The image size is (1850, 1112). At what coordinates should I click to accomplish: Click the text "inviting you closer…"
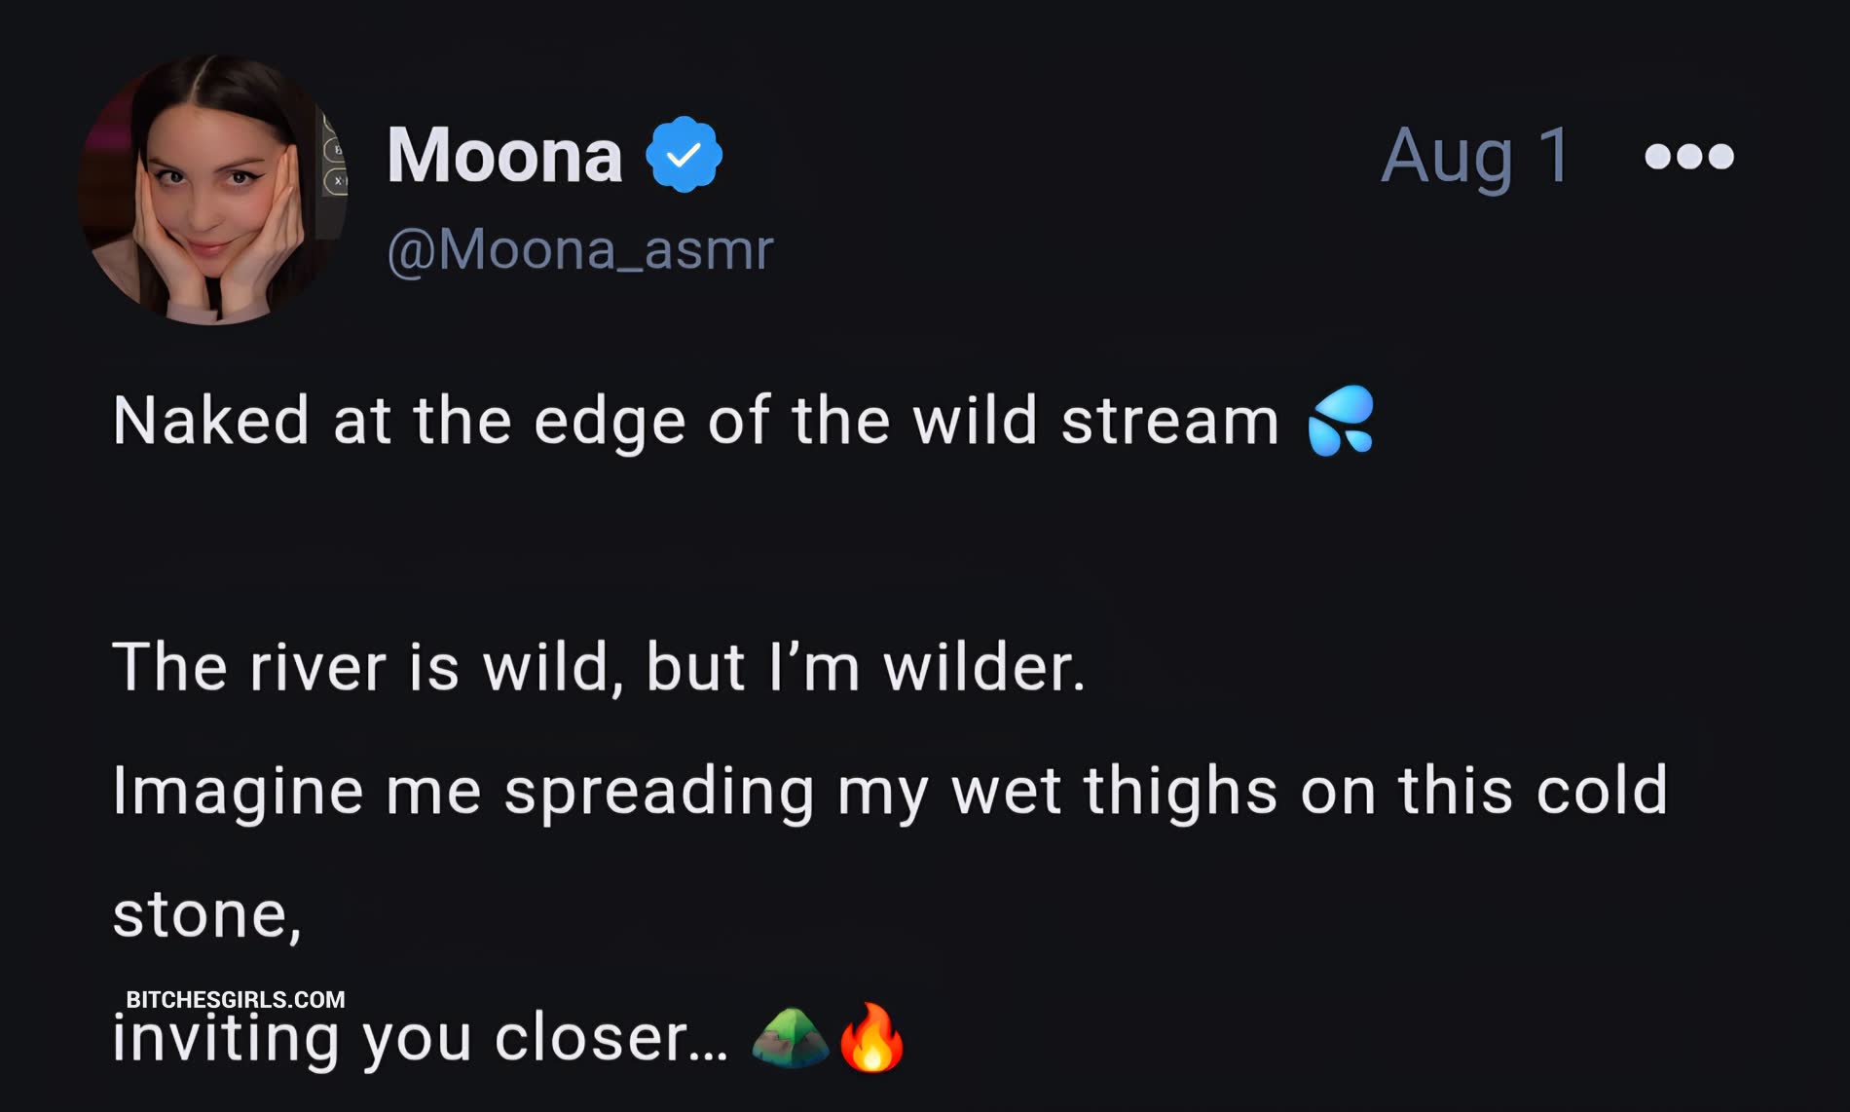420,1040
